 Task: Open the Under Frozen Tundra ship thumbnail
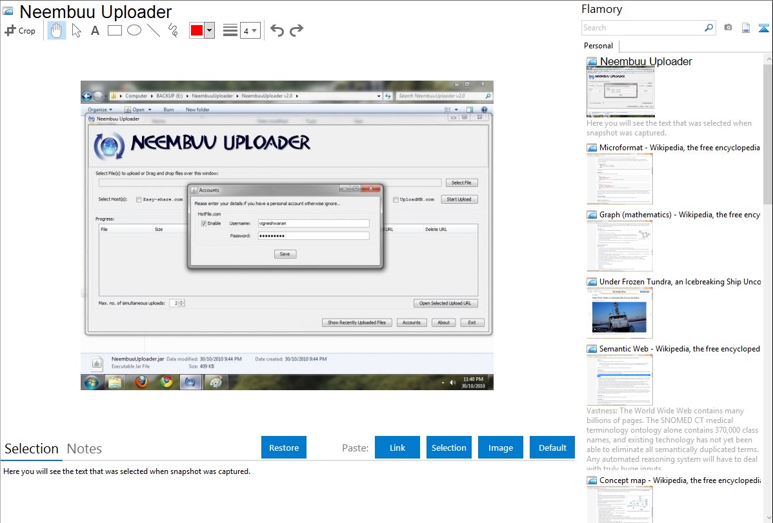619,313
